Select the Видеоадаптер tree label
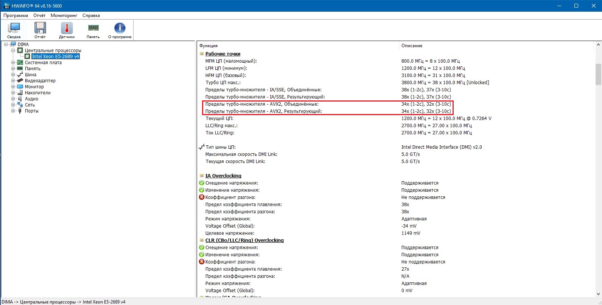Image resolution: width=602 pixels, height=305 pixels. 40,81
